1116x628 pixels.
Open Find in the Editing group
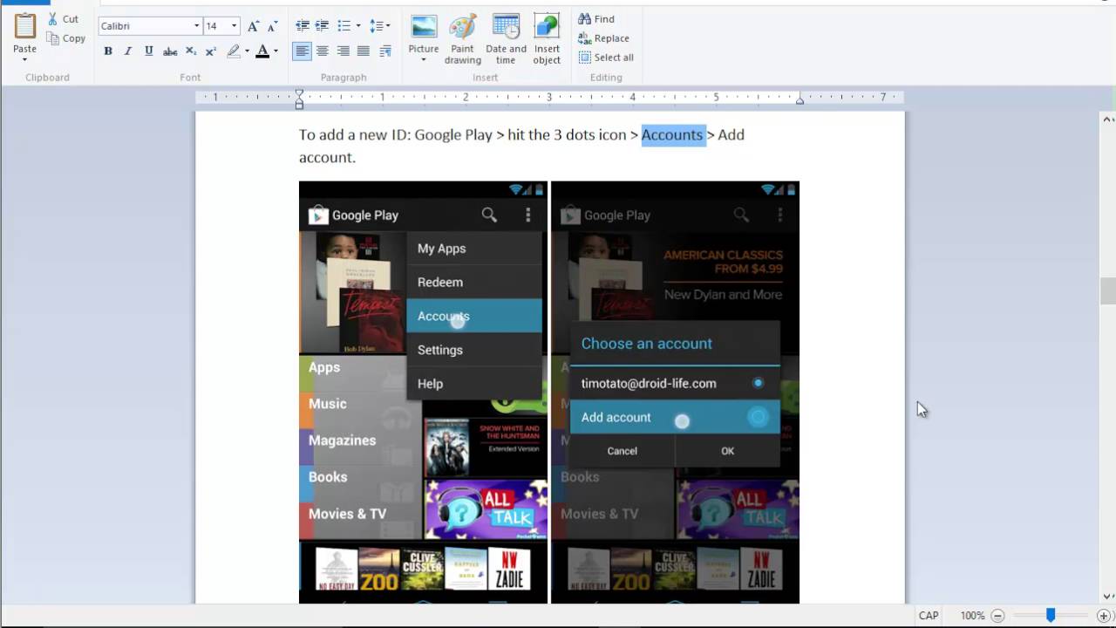[597, 18]
